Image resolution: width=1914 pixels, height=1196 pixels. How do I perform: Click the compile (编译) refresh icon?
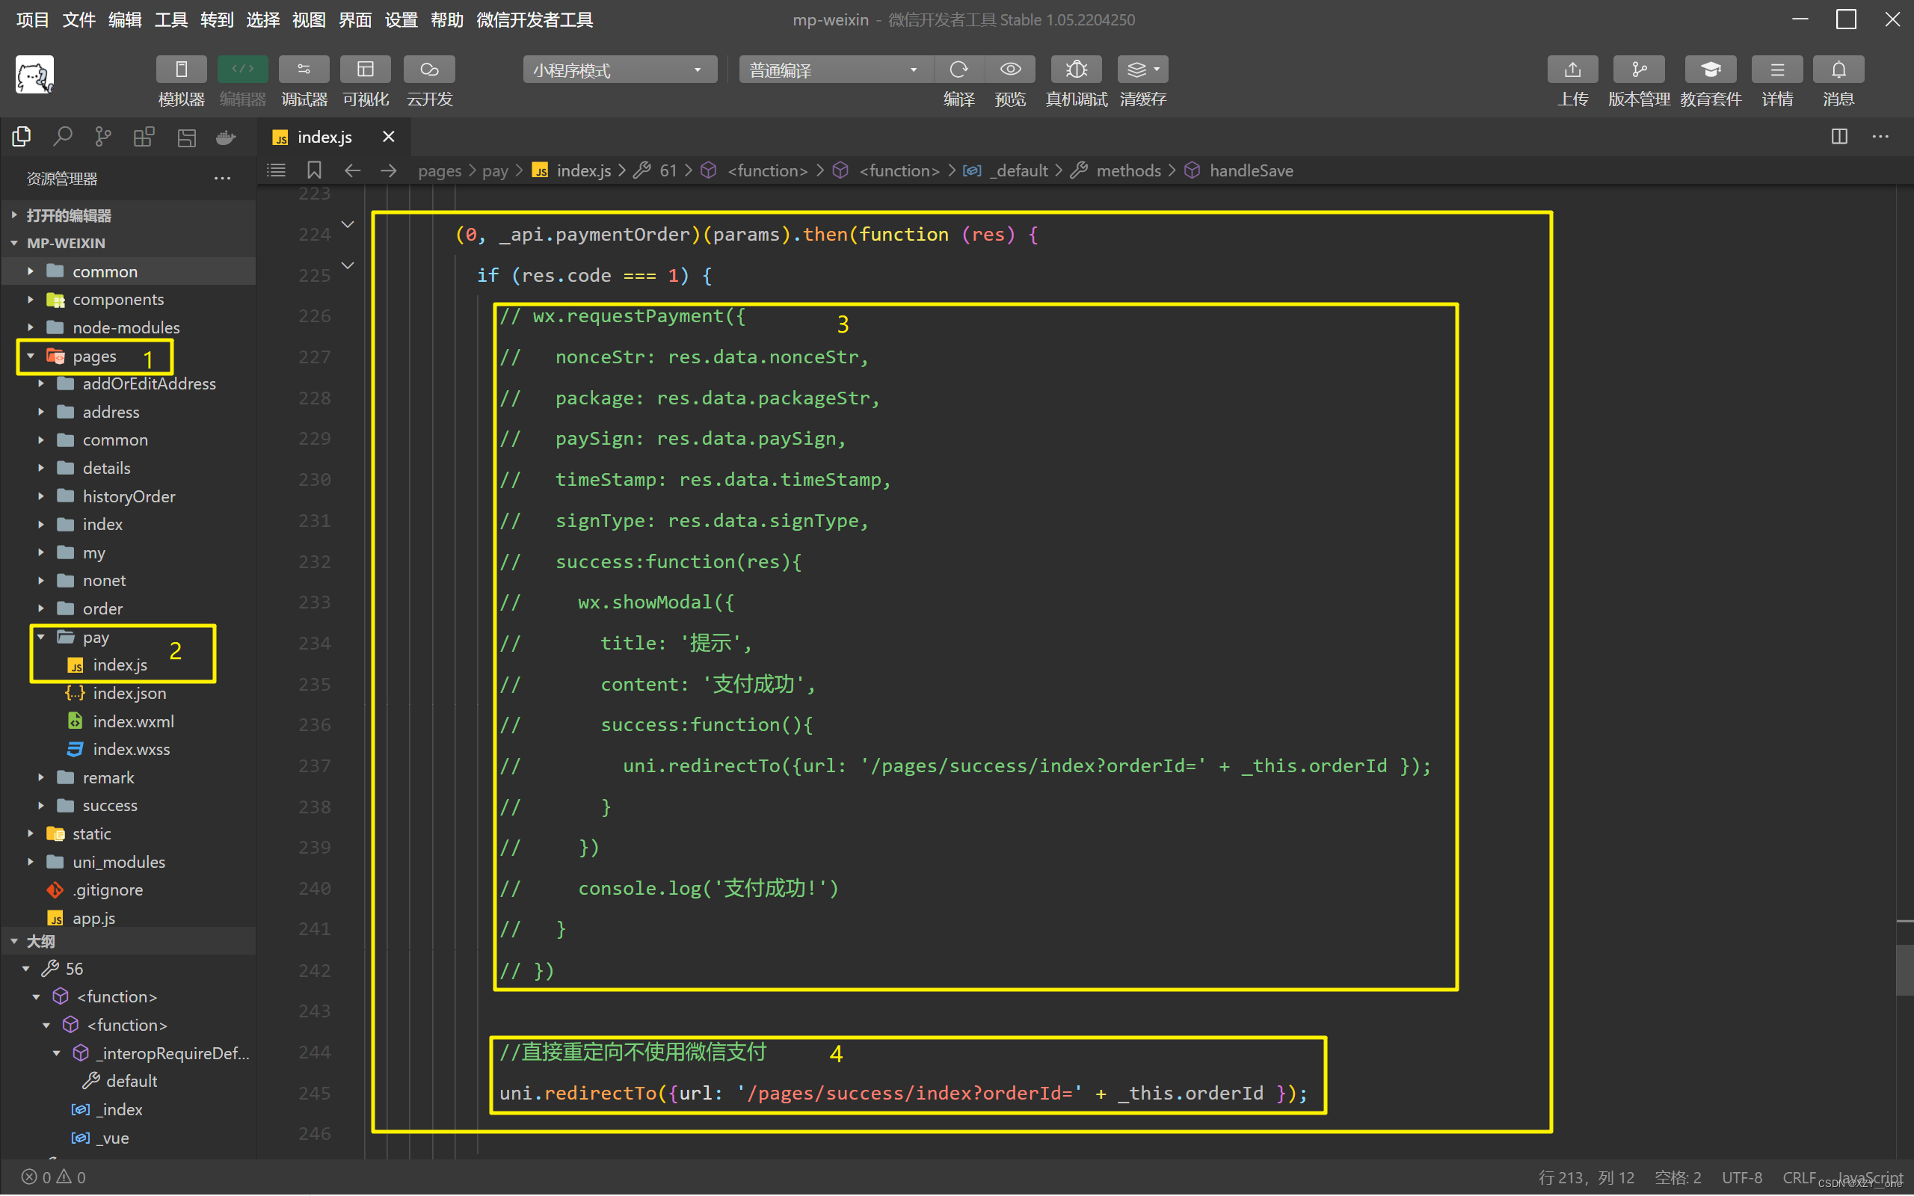click(958, 70)
